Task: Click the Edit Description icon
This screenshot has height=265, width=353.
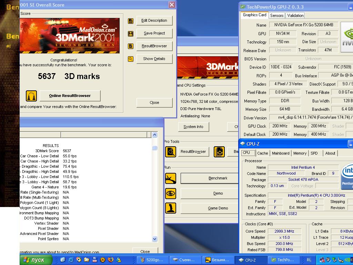Action: tap(131, 21)
